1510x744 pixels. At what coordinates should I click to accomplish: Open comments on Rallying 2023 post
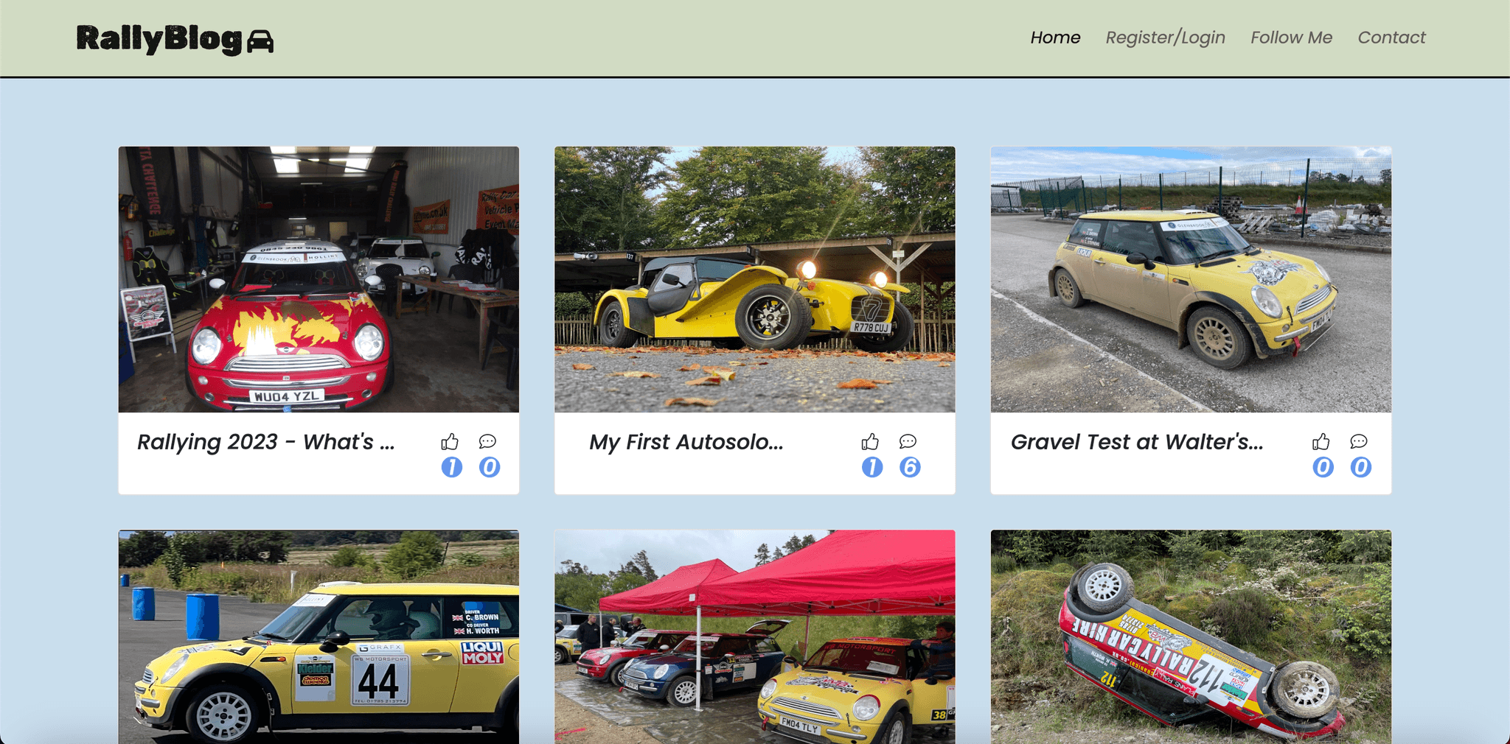click(x=487, y=441)
